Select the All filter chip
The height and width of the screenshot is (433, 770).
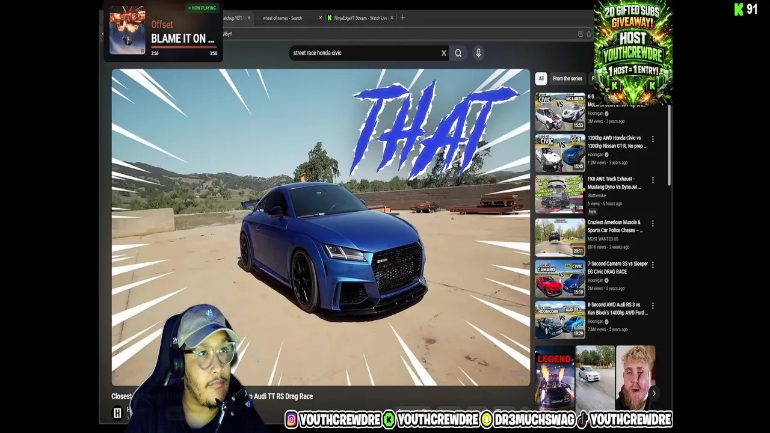pos(541,78)
